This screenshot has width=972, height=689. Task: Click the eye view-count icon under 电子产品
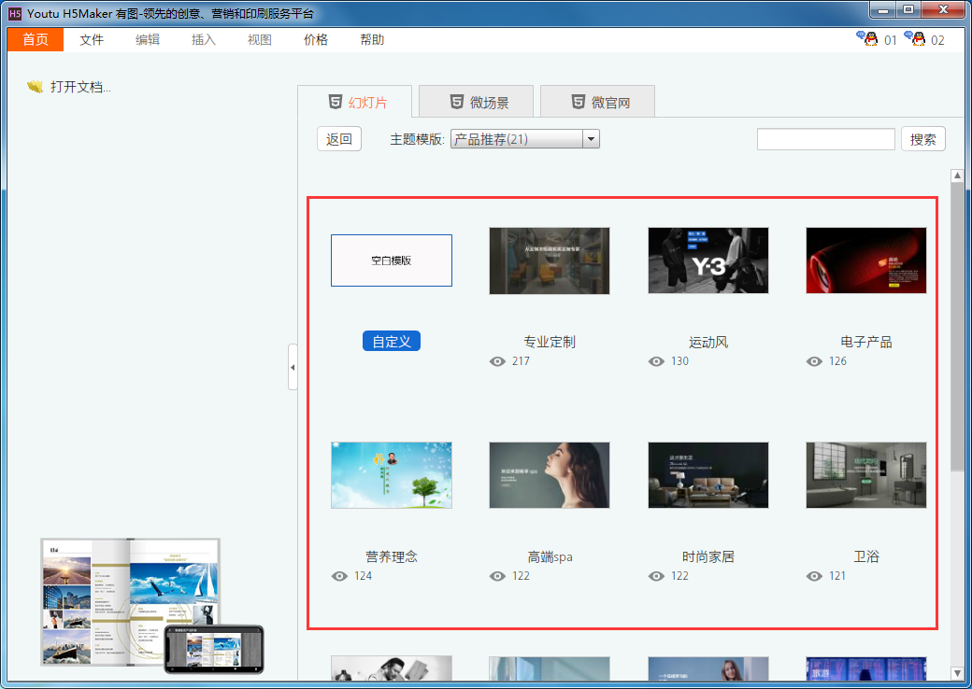pyautogui.click(x=814, y=361)
